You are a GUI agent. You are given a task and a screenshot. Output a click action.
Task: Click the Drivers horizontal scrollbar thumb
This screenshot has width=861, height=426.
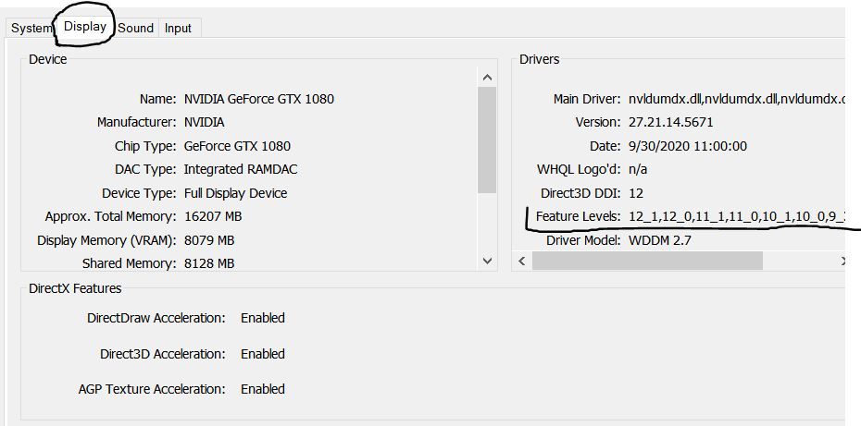(x=647, y=261)
